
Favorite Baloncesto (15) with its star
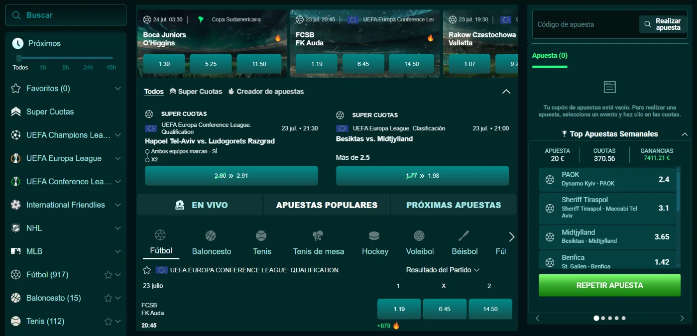pos(108,298)
